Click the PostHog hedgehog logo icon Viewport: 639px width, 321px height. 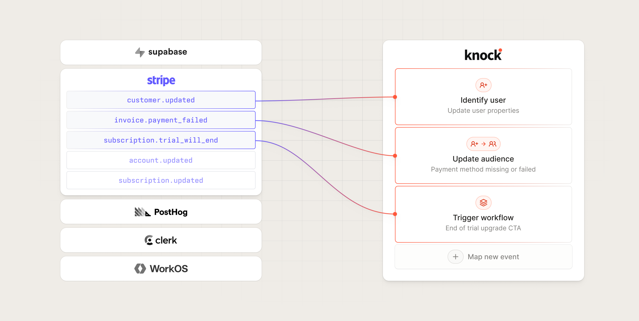(x=142, y=212)
